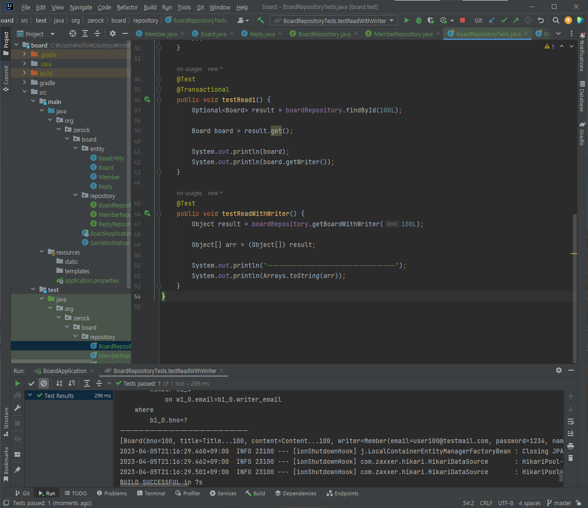
Task: Fold the testRead1 method in gutter
Action: pyautogui.click(x=159, y=100)
